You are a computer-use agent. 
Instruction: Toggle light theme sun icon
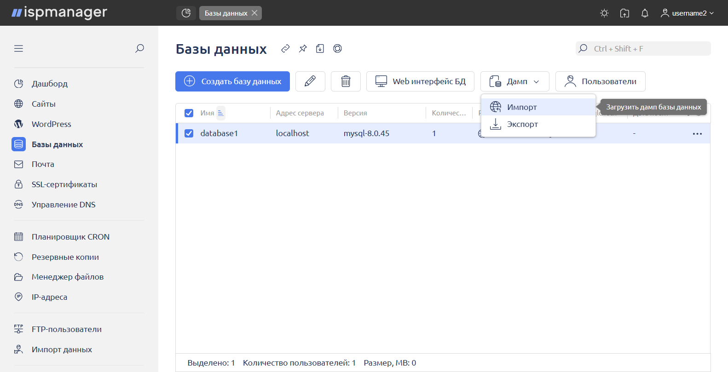tap(604, 13)
